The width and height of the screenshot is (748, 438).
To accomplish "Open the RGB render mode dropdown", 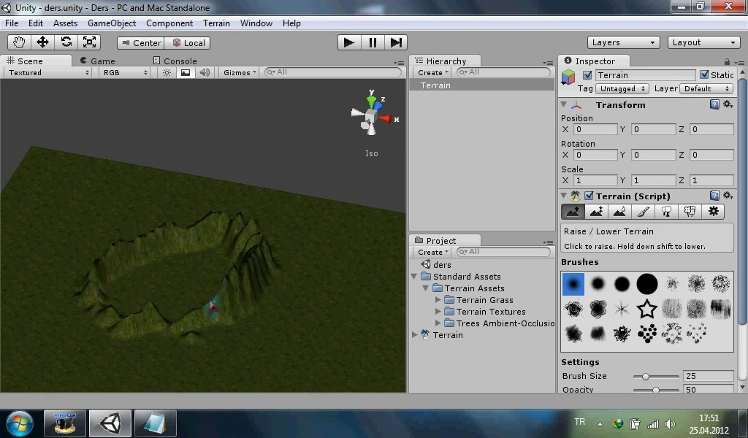I will pyautogui.click(x=125, y=72).
